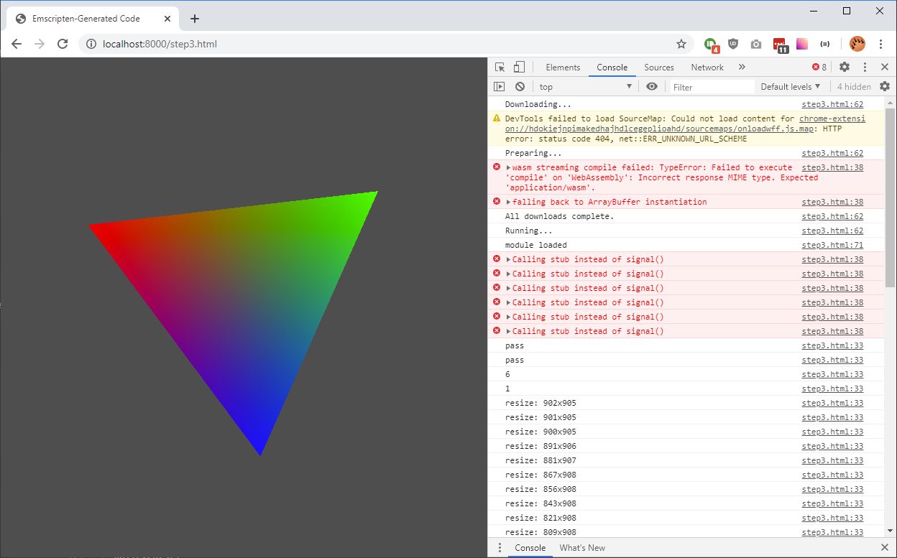Toggle the device toolbar
The width and height of the screenshot is (897, 558).
(x=519, y=67)
